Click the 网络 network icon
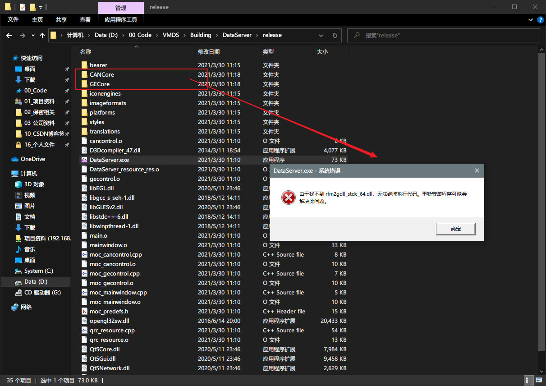This screenshot has width=546, height=386. pos(15,307)
